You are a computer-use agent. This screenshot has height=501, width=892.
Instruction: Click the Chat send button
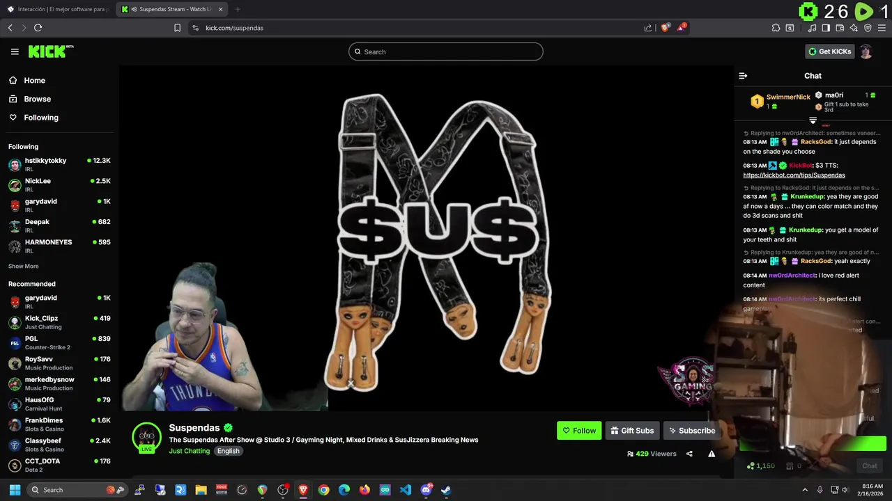point(870,466)
